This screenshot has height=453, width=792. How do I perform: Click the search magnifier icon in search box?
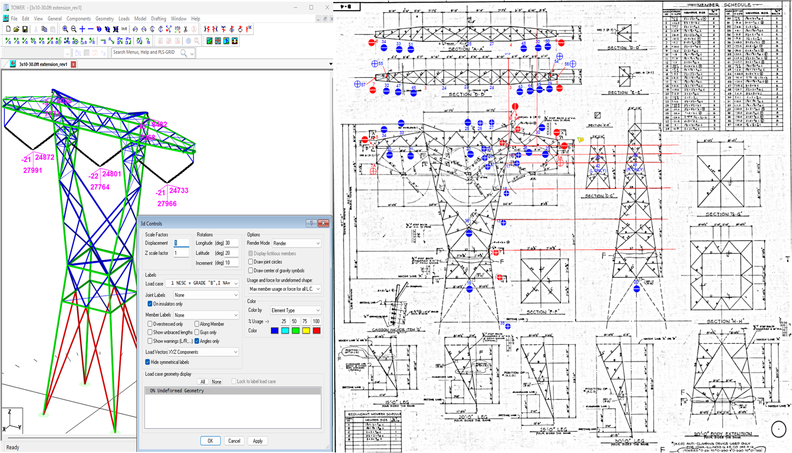tap(184, 53)
